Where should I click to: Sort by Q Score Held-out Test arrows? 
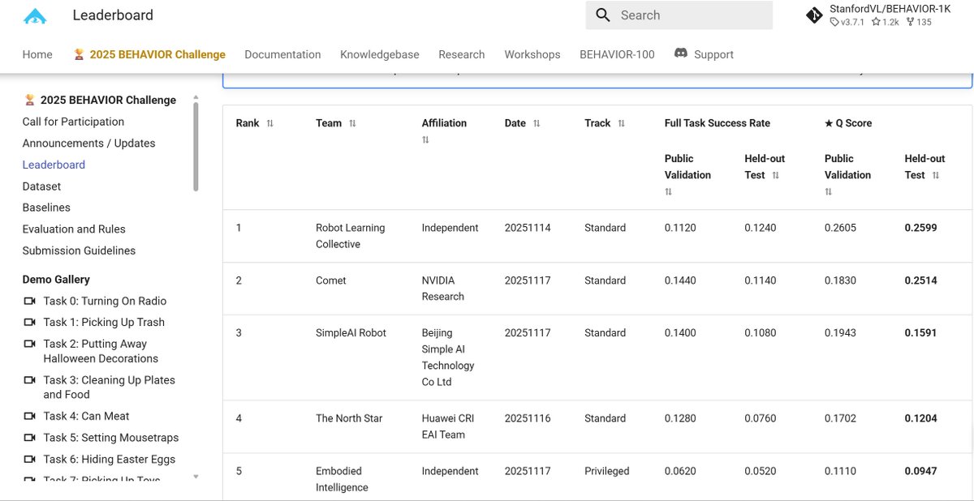pos(936,175)
